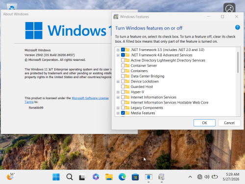Expand the Legacy Components node
This screenshot has height=184, width=245.
tap(118, 108)
